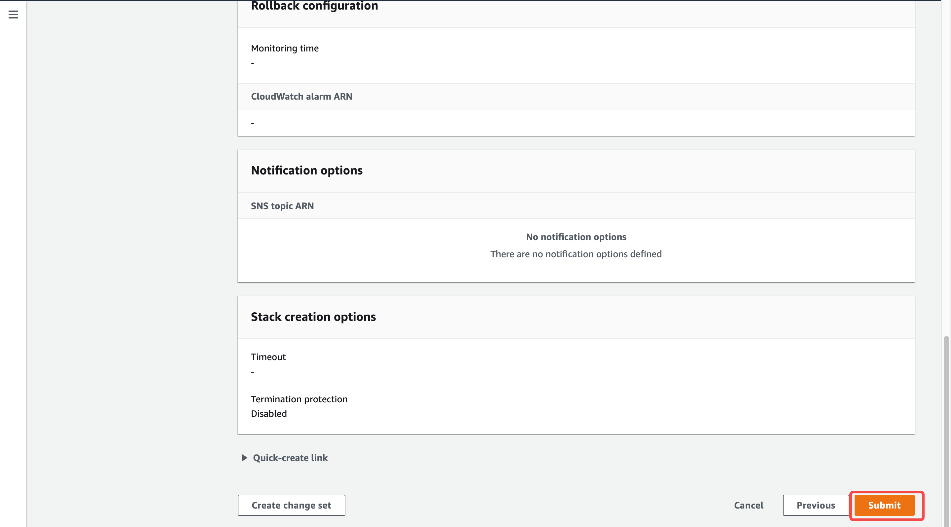Click the Create change set button
Viewport: 951px width, 527px height.
(x=291, y=505)
